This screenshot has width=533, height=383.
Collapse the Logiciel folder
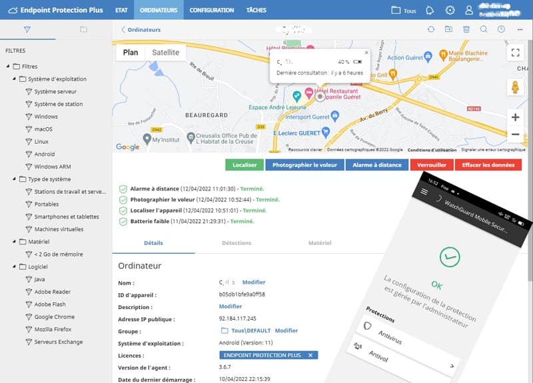14,266
